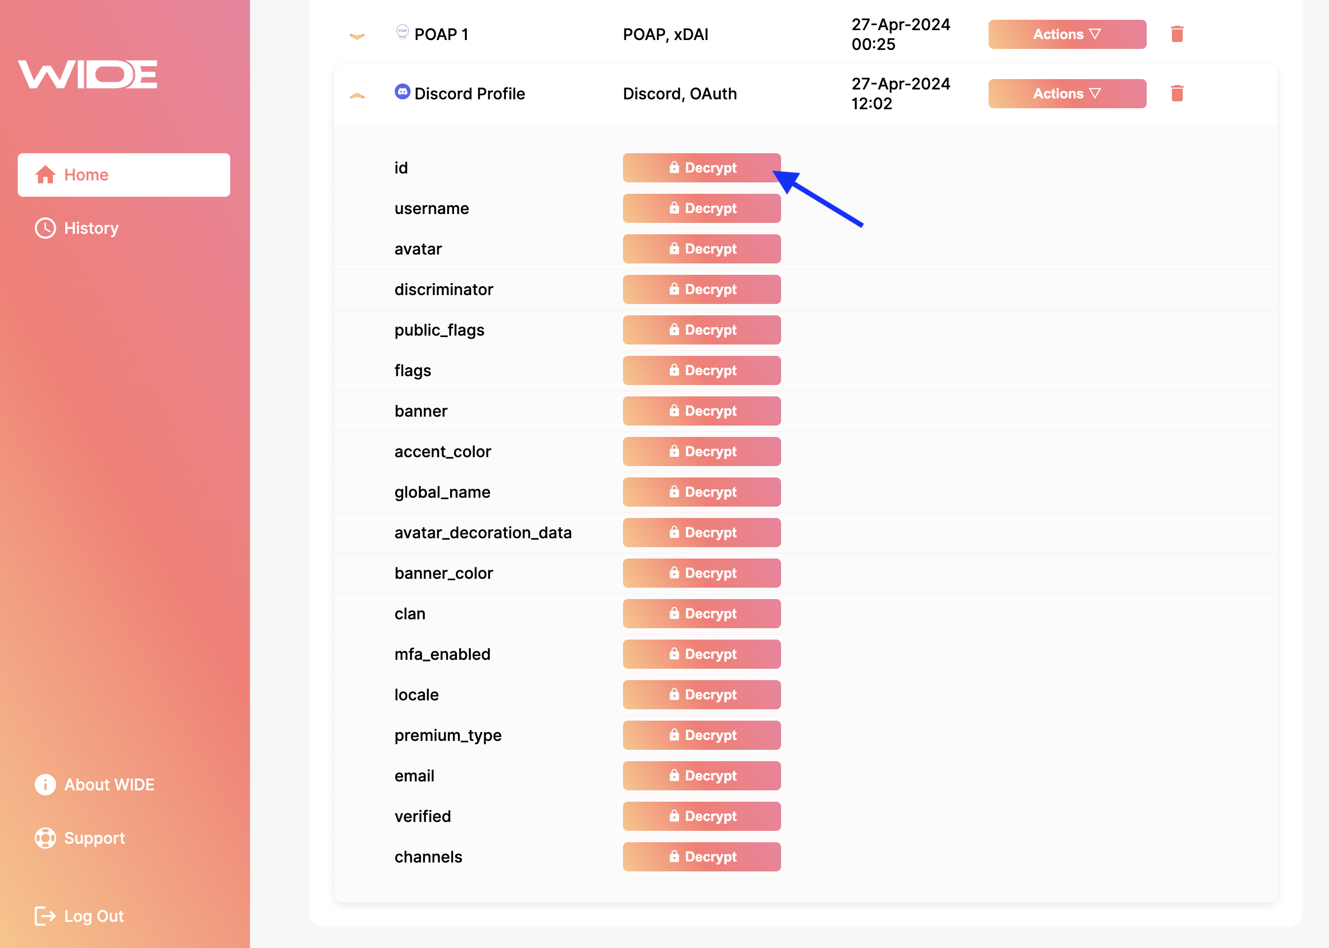Open About WIDE
Viewport: 1329px width, 948px height.
pyautogui.click(x=94, y=784)
